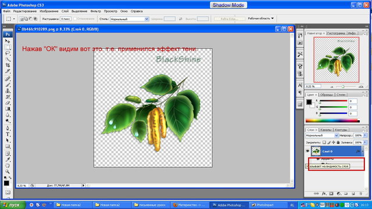The height and width of the screenshot is (209, 372).
Task: Click the foreground color swatch in Color panel
Action: coord(309,102)
